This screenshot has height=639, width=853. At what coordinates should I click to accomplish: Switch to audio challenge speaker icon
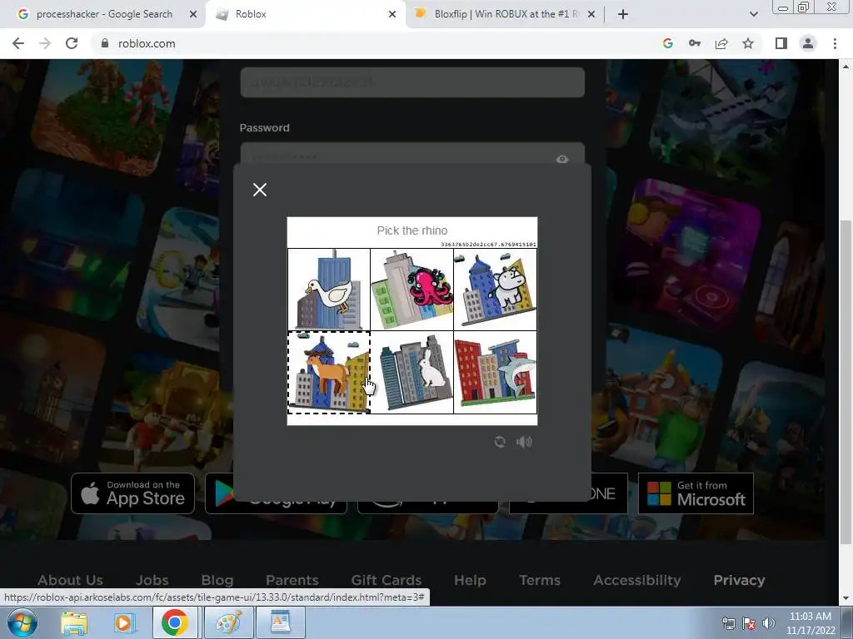coord(524,442)
